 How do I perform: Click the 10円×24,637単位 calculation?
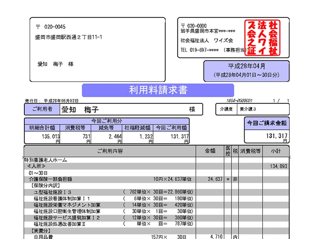point(172,179)
